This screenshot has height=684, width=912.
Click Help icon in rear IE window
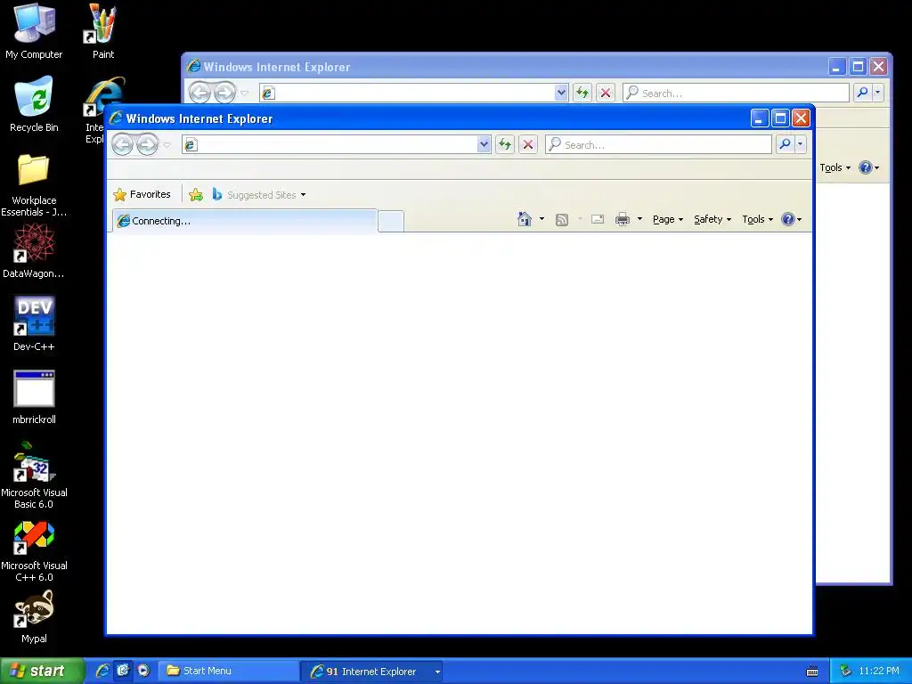866,167
